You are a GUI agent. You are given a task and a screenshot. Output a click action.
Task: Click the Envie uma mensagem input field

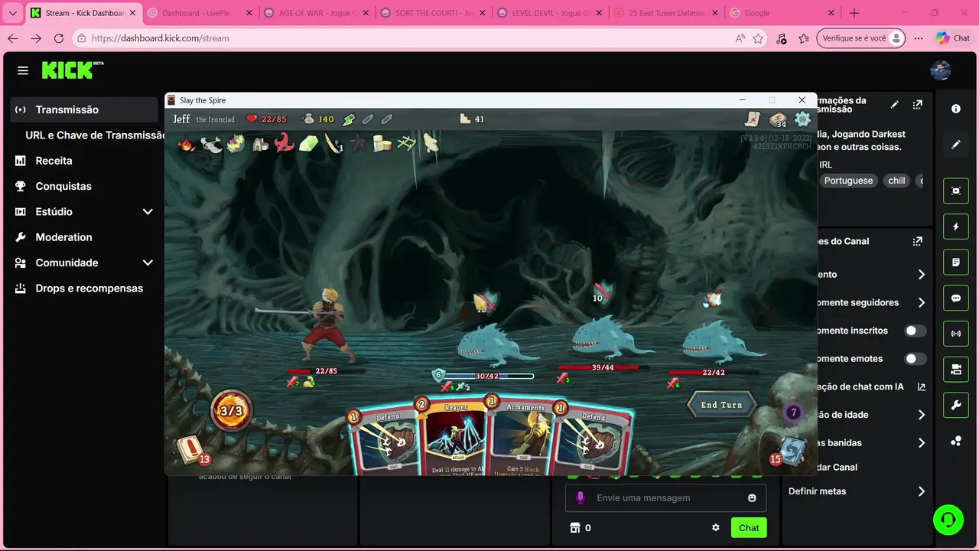click(665, 497)
